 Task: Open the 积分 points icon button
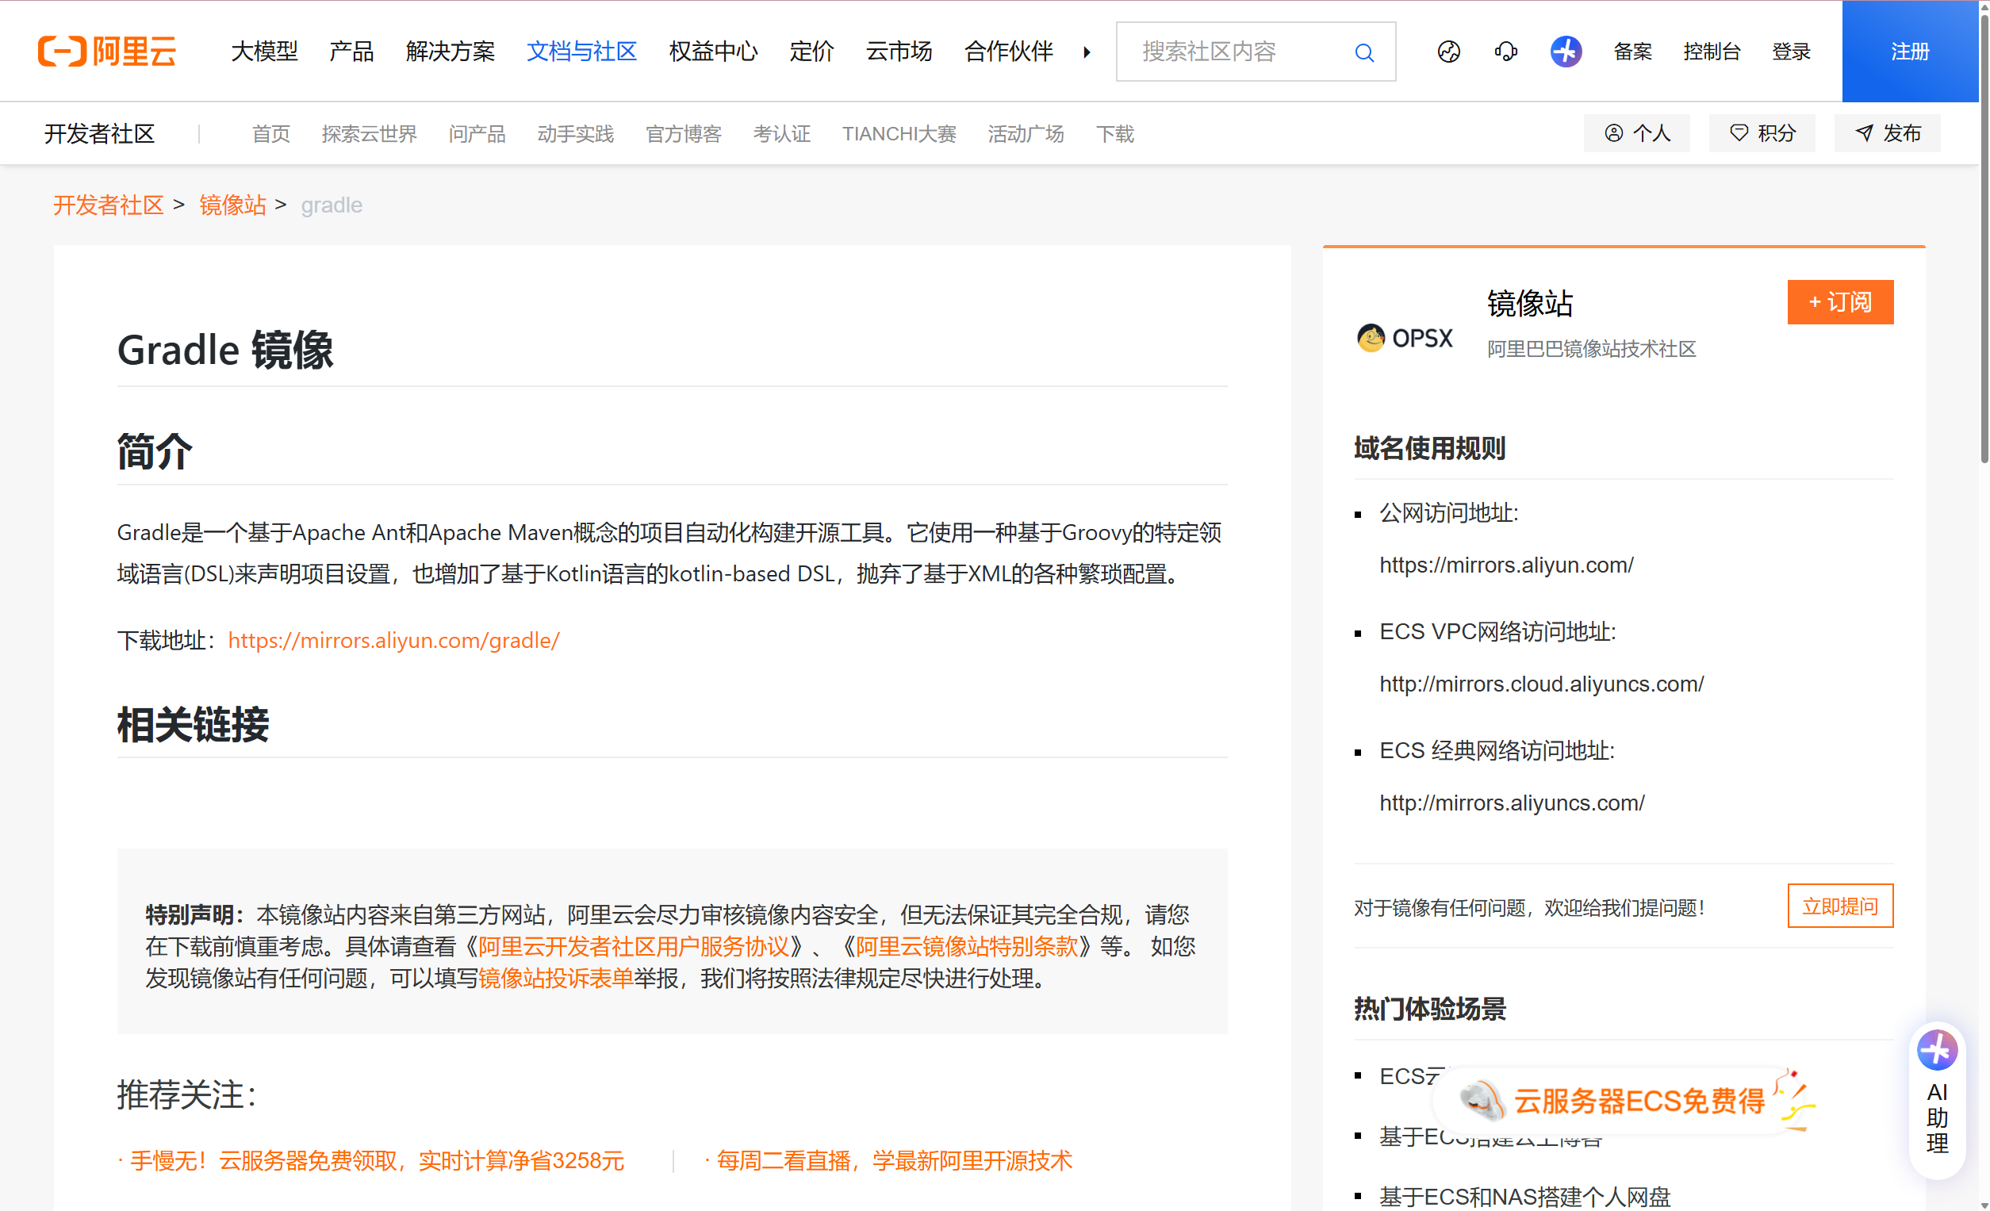1762,133
